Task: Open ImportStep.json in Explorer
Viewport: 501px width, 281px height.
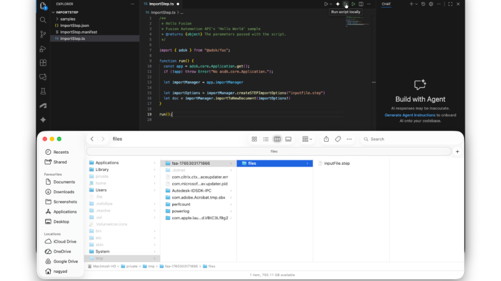Action: [x=75, y=26]
